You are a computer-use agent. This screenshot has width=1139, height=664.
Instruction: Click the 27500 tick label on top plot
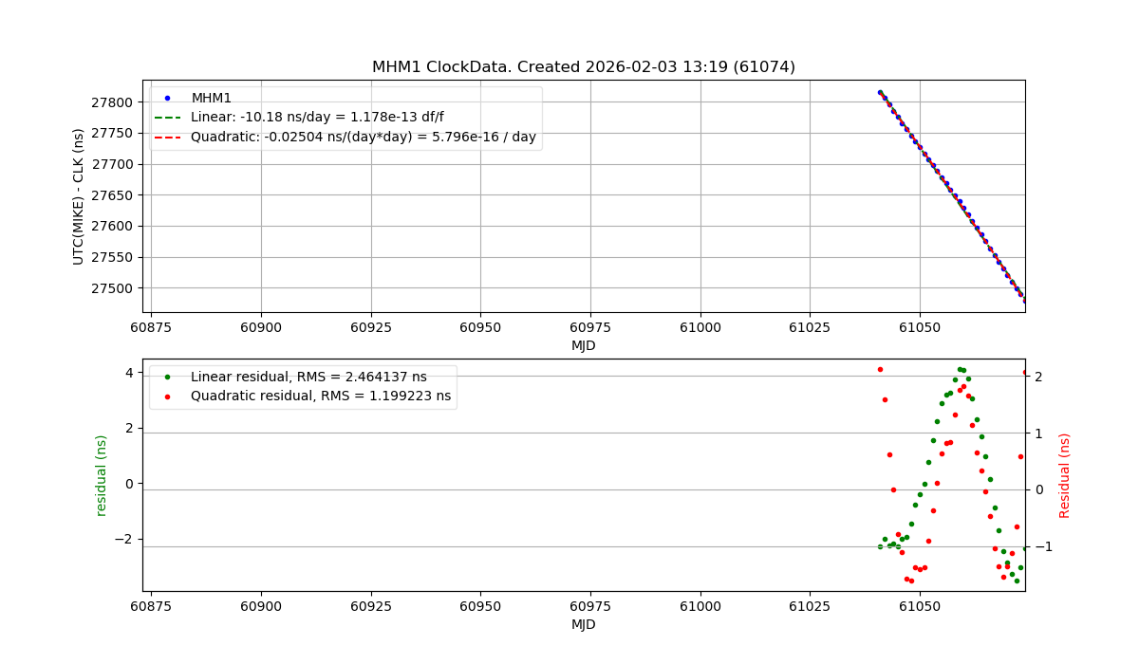click(x=113, y=288)
